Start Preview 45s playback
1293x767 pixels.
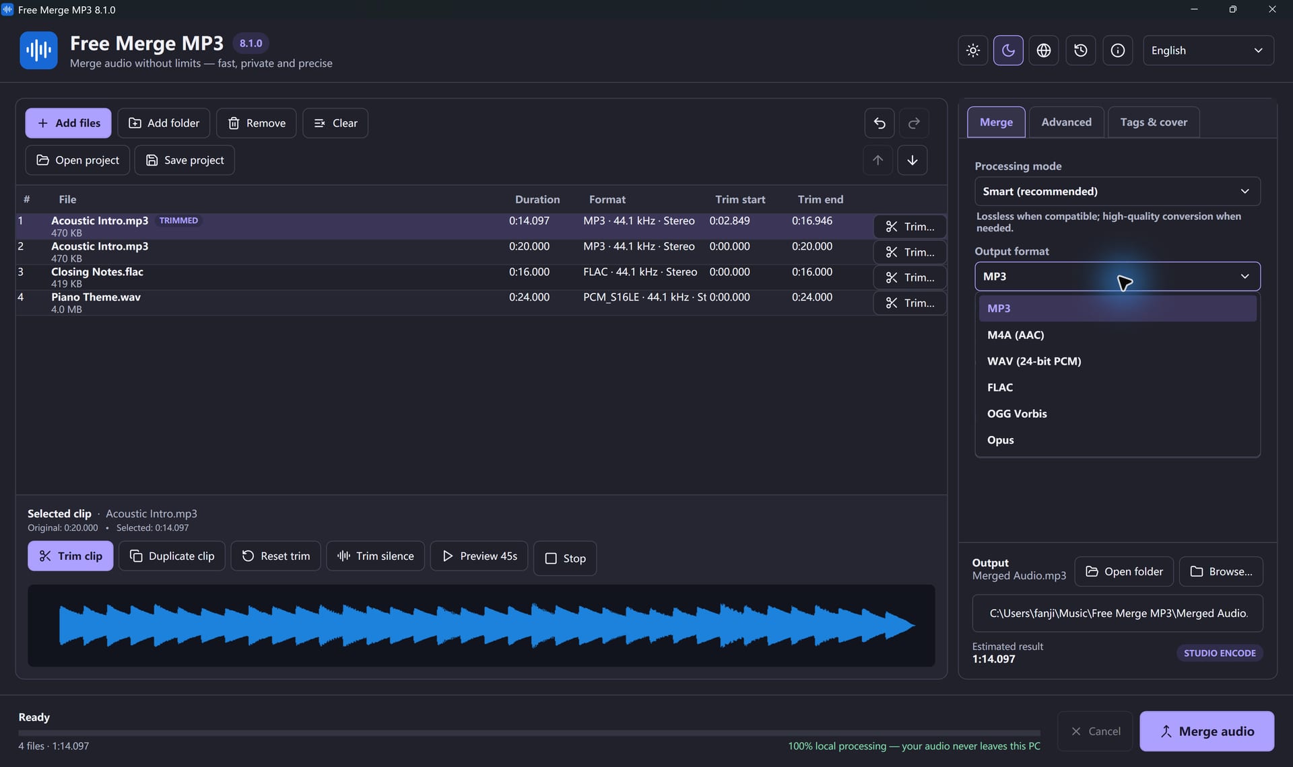pos(479,556)
